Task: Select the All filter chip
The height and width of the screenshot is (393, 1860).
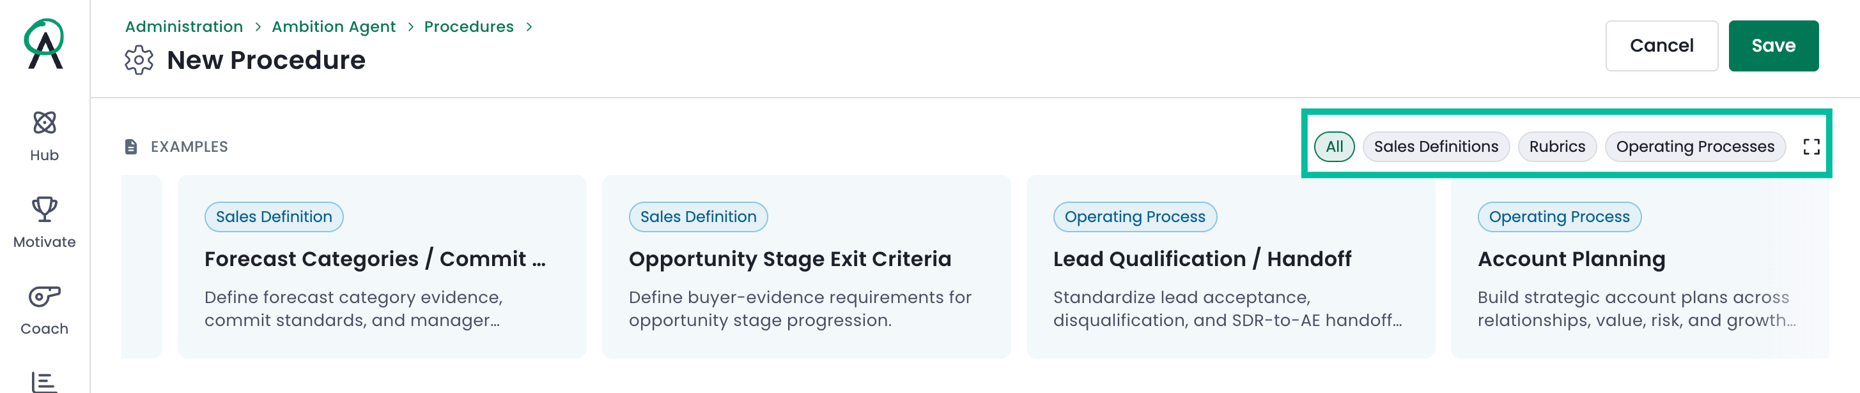Action: click(1333, 147)
